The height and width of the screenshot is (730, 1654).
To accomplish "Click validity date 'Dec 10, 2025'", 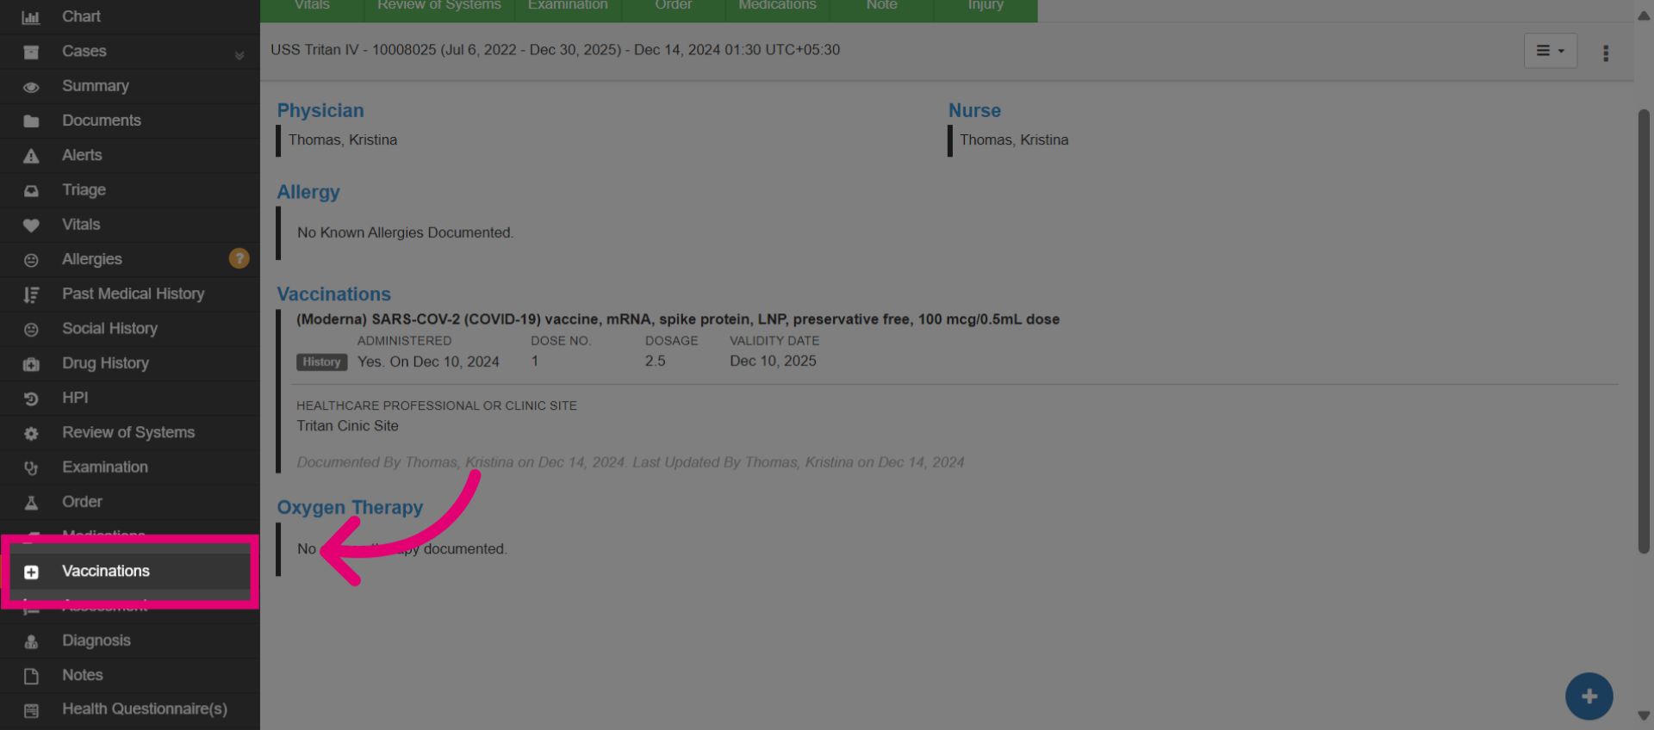I will coord(773,362).
